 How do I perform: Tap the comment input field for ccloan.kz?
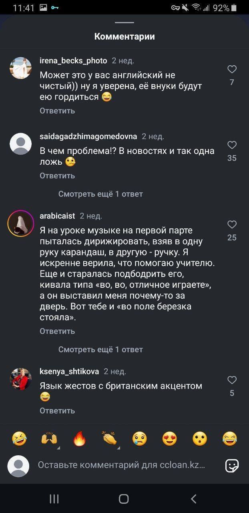[x=121, y=465]
